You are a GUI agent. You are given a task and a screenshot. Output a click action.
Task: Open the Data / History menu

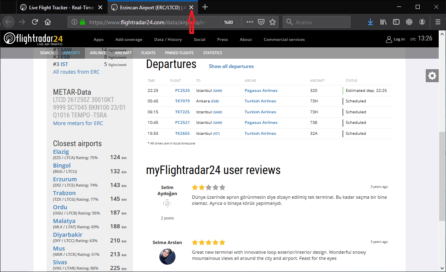pos(168,39)
